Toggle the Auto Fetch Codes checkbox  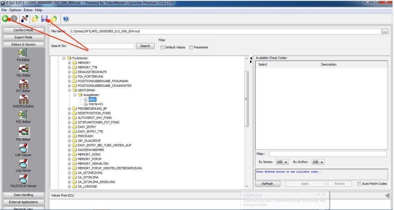[359, 184]
